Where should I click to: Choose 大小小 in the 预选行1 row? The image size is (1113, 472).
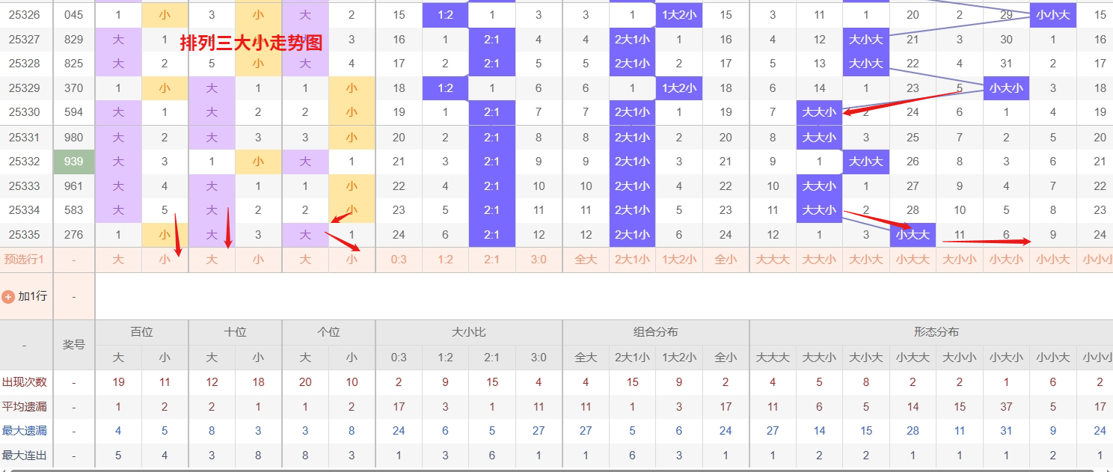pos(960,260)
